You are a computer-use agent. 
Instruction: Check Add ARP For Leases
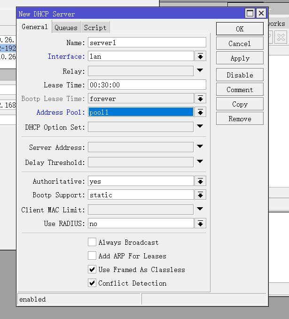[x=92, y=256]
